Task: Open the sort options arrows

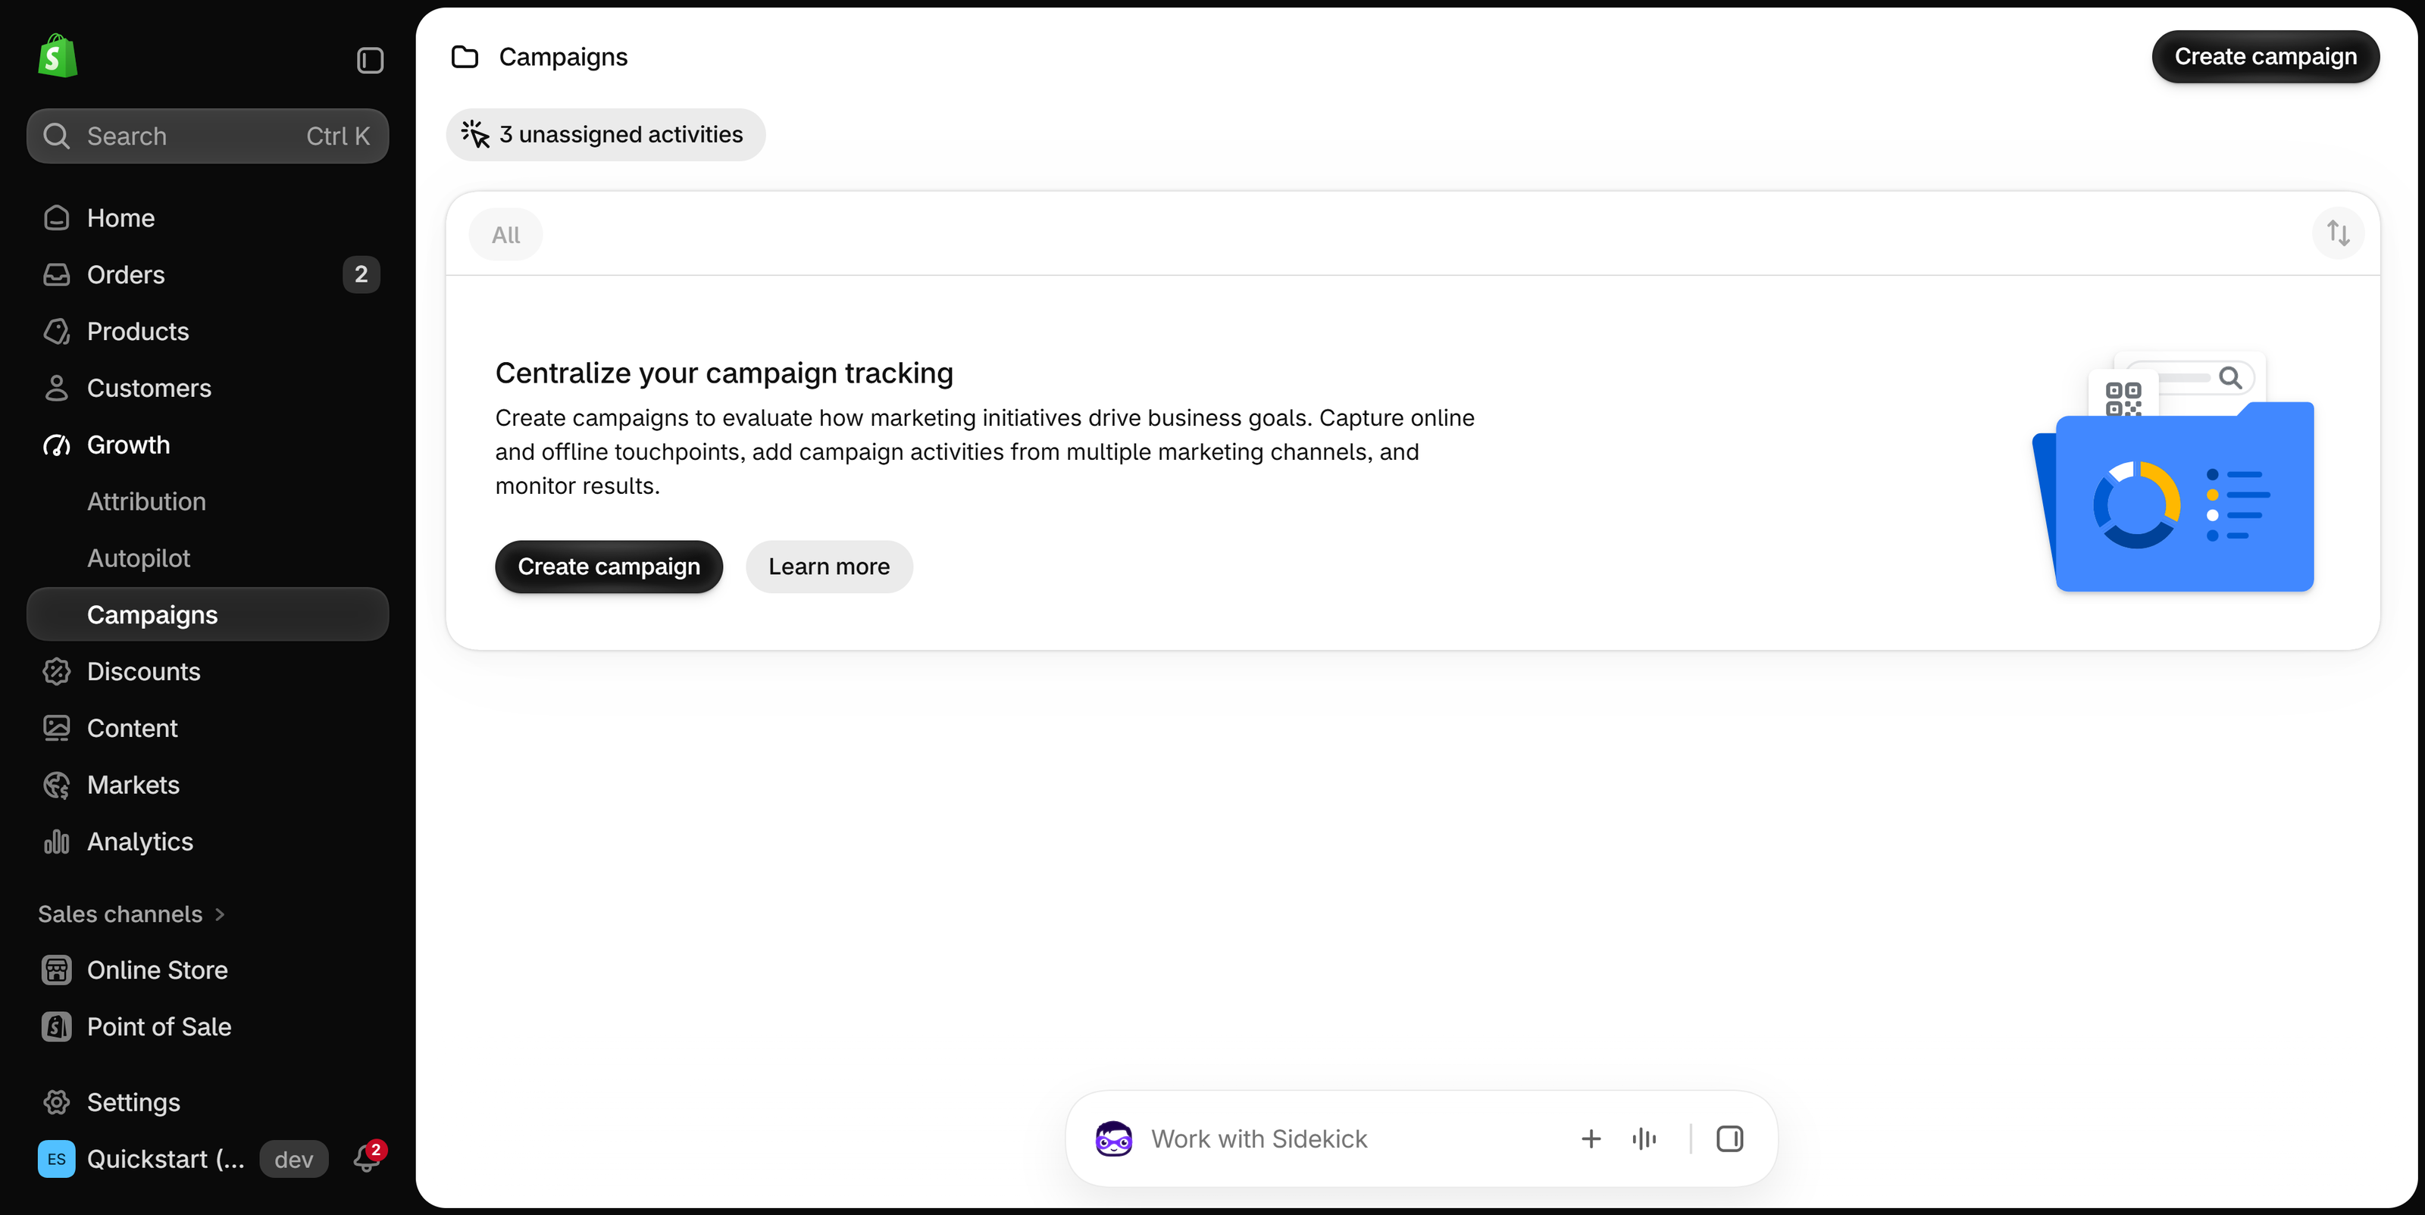Action: point(2339,233)
